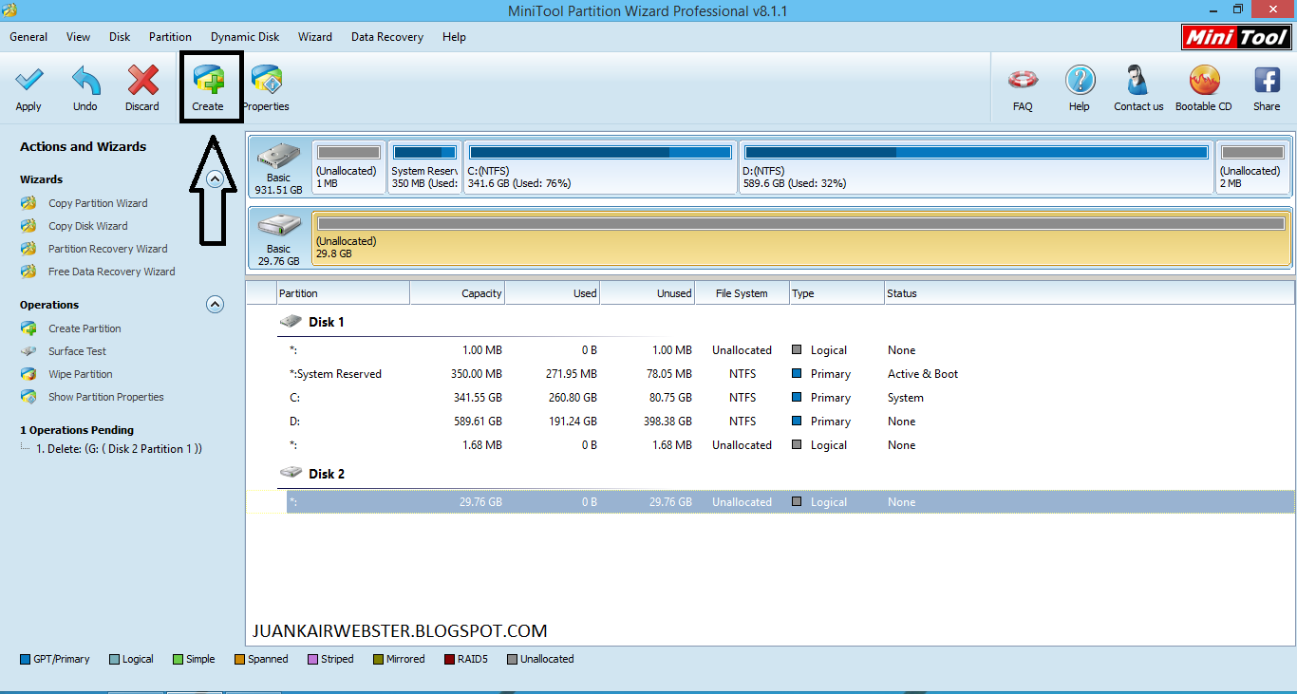Click the Facebook Share icon
This screenshot has width=1297, height=694.
tap(1267, 80)
